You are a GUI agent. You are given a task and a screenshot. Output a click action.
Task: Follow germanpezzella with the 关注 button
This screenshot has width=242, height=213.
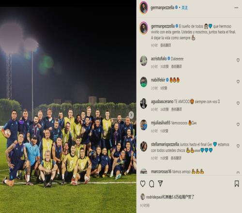point(184,8)
